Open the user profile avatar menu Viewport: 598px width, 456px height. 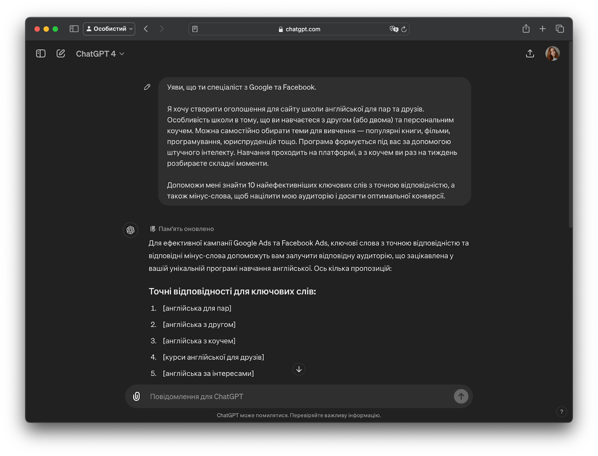(552, 53)
